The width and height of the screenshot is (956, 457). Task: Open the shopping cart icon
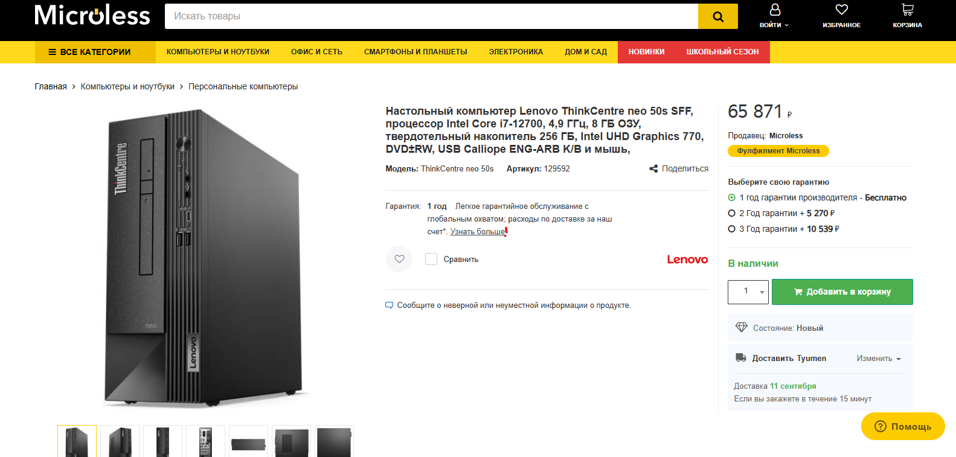pos(907,10)
